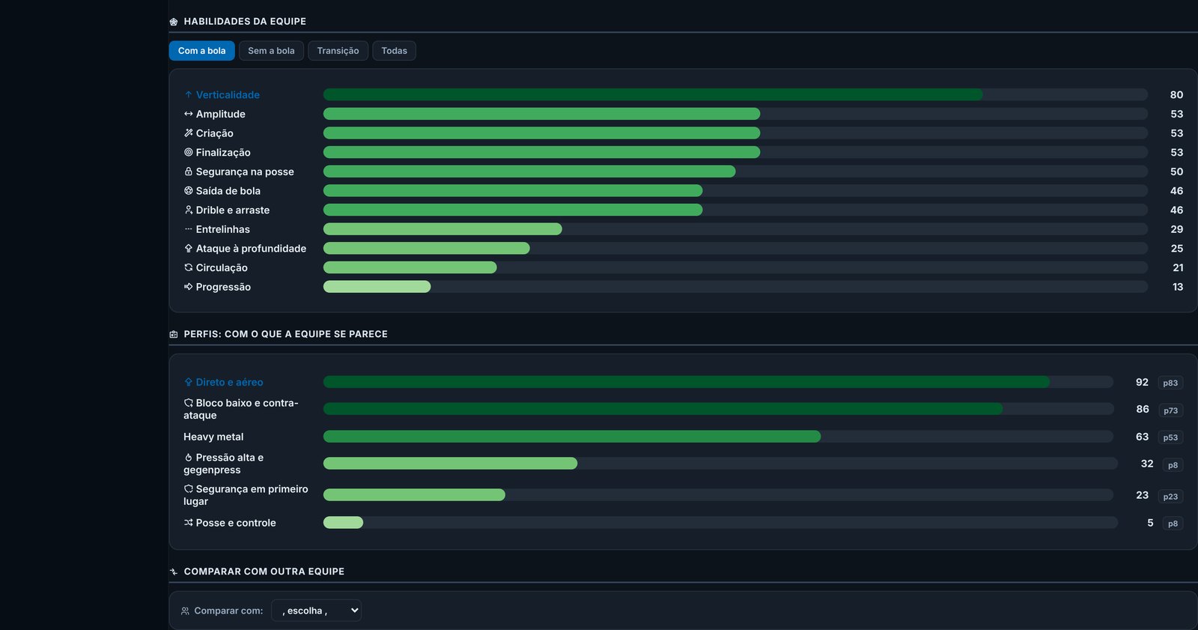Click the width icon next to Amplitude

[188, 114]
